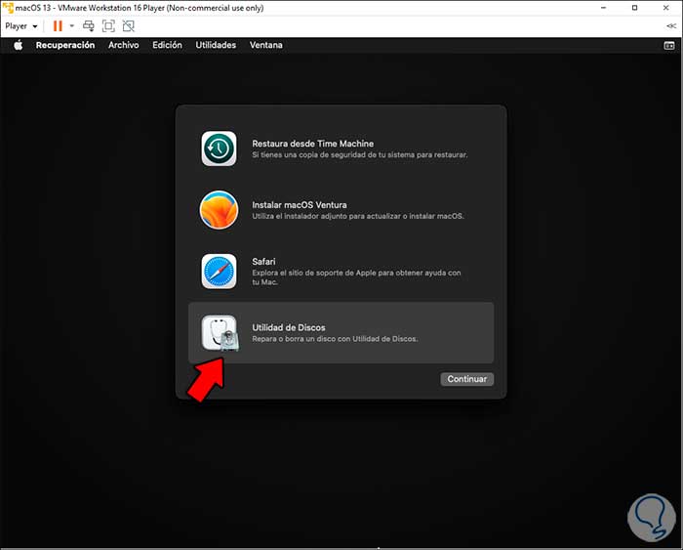Close the VMware Player window

[x=666, y=8]
